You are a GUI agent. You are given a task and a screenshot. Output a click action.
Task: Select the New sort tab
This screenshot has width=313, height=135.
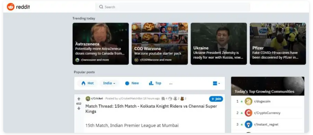[132, 83]
